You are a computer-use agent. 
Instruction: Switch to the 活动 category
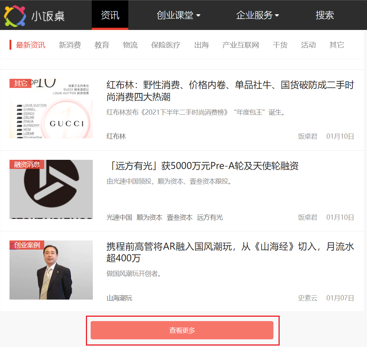tap(308, 45)
